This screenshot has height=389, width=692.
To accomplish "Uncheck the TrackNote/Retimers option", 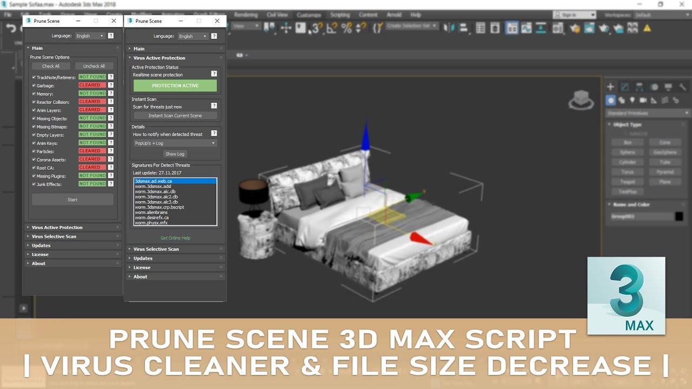I will [x=34, y=77].
